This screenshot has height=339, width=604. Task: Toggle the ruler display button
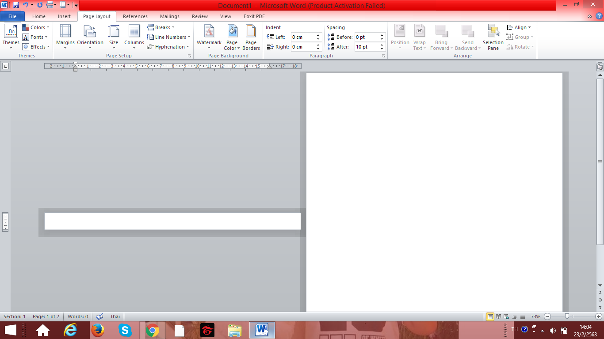click(x=600, y=67)
